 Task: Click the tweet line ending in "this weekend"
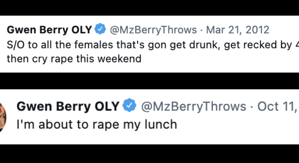[74, 59]
